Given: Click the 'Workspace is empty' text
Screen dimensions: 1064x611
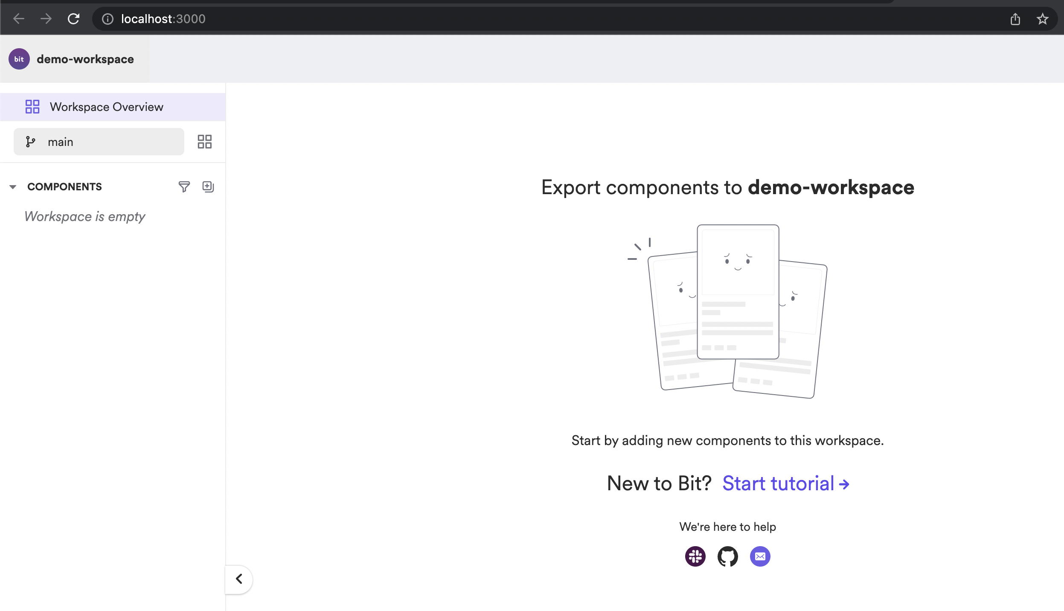Looking at the screenshot, I should (85, 216).
